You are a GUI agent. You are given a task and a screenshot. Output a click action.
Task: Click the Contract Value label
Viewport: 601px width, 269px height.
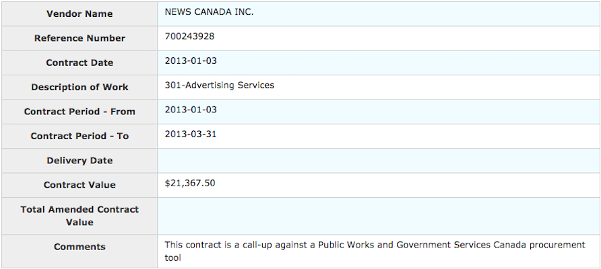point(80,185)
